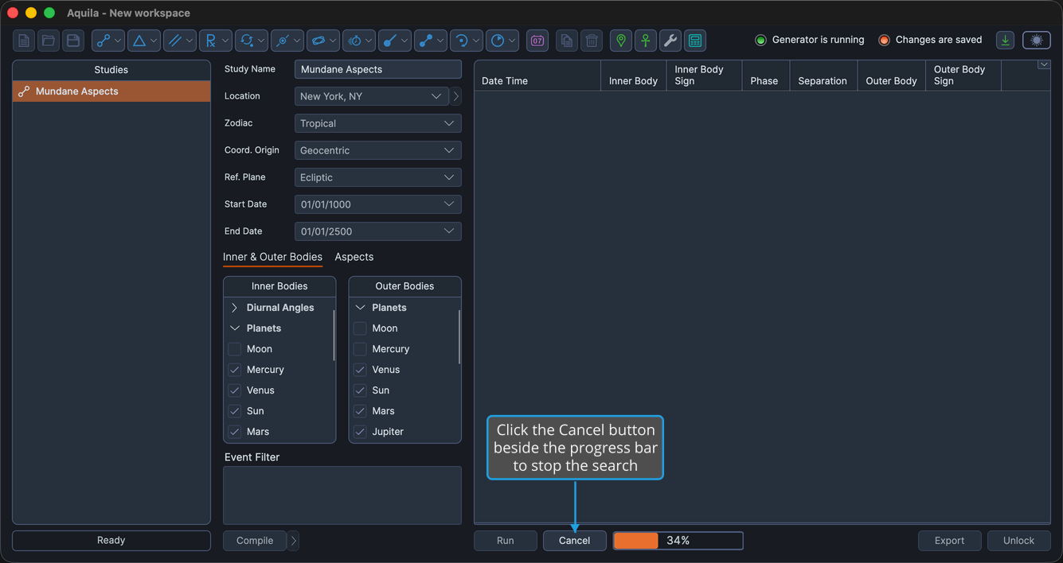Open the results table column chooser arrow

point(1044,65)
